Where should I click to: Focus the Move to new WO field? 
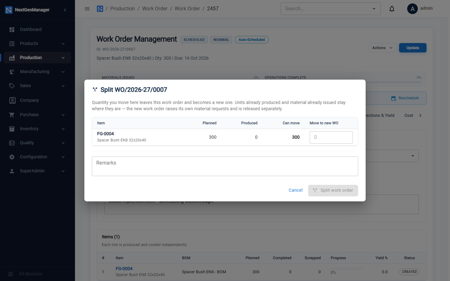[331, 137]
